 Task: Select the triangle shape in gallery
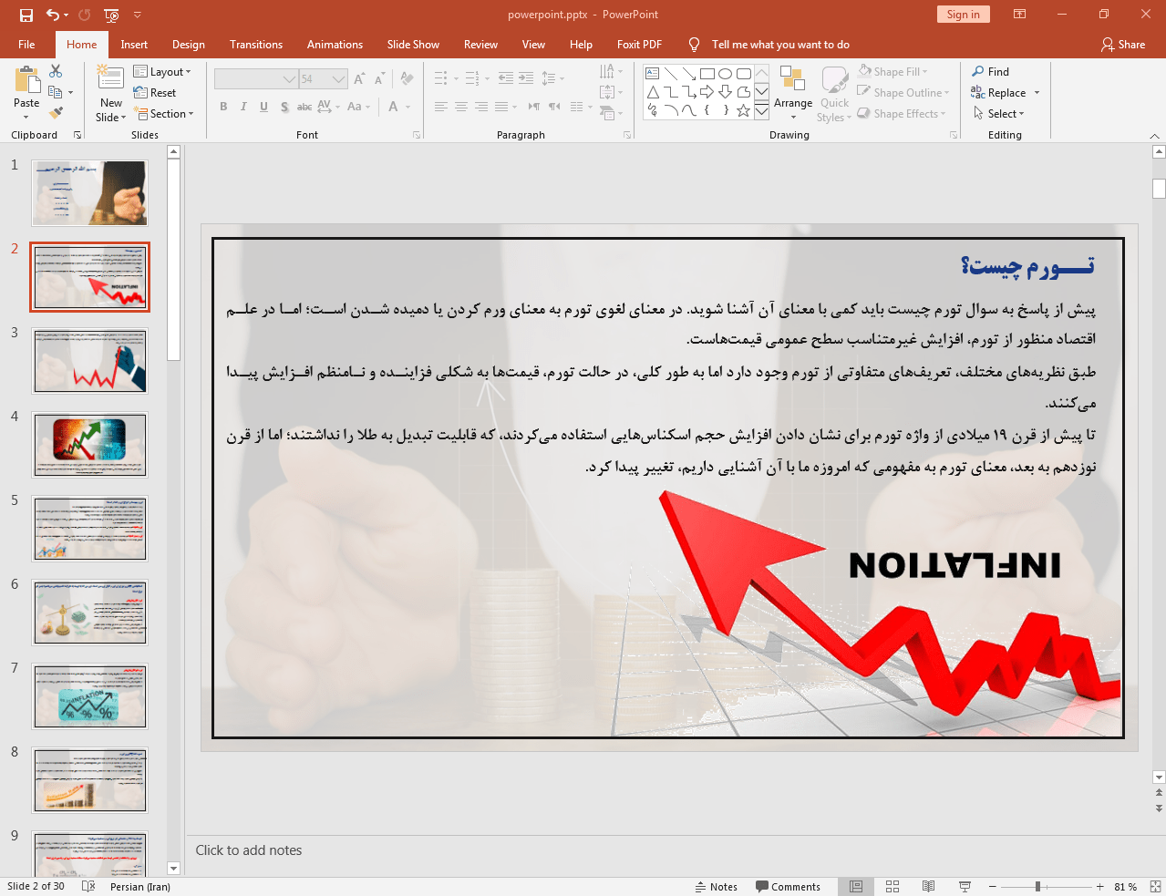(x=653, y=92)
